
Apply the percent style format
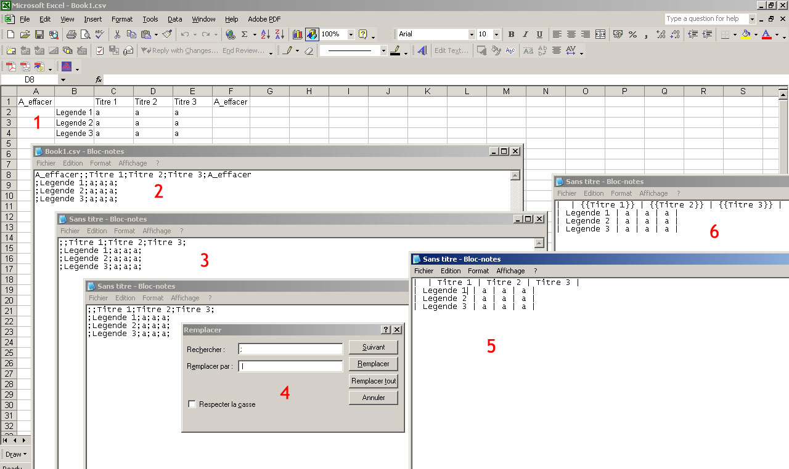pos(632,34)
